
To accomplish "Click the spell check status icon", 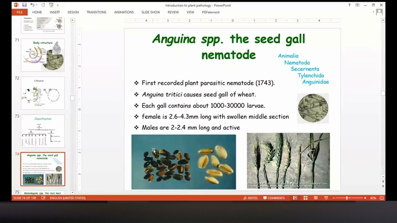I will click(43, 198).
